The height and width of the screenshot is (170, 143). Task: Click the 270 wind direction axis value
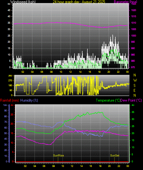point(10,81)
